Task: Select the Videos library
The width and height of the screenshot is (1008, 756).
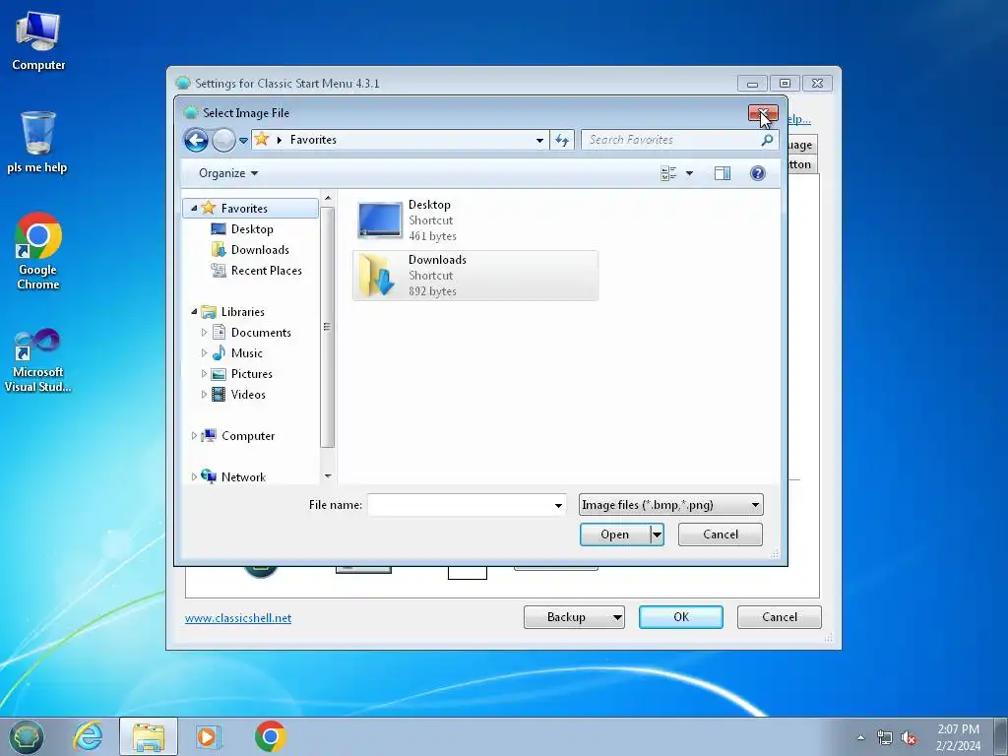Action: click(248, 394)
